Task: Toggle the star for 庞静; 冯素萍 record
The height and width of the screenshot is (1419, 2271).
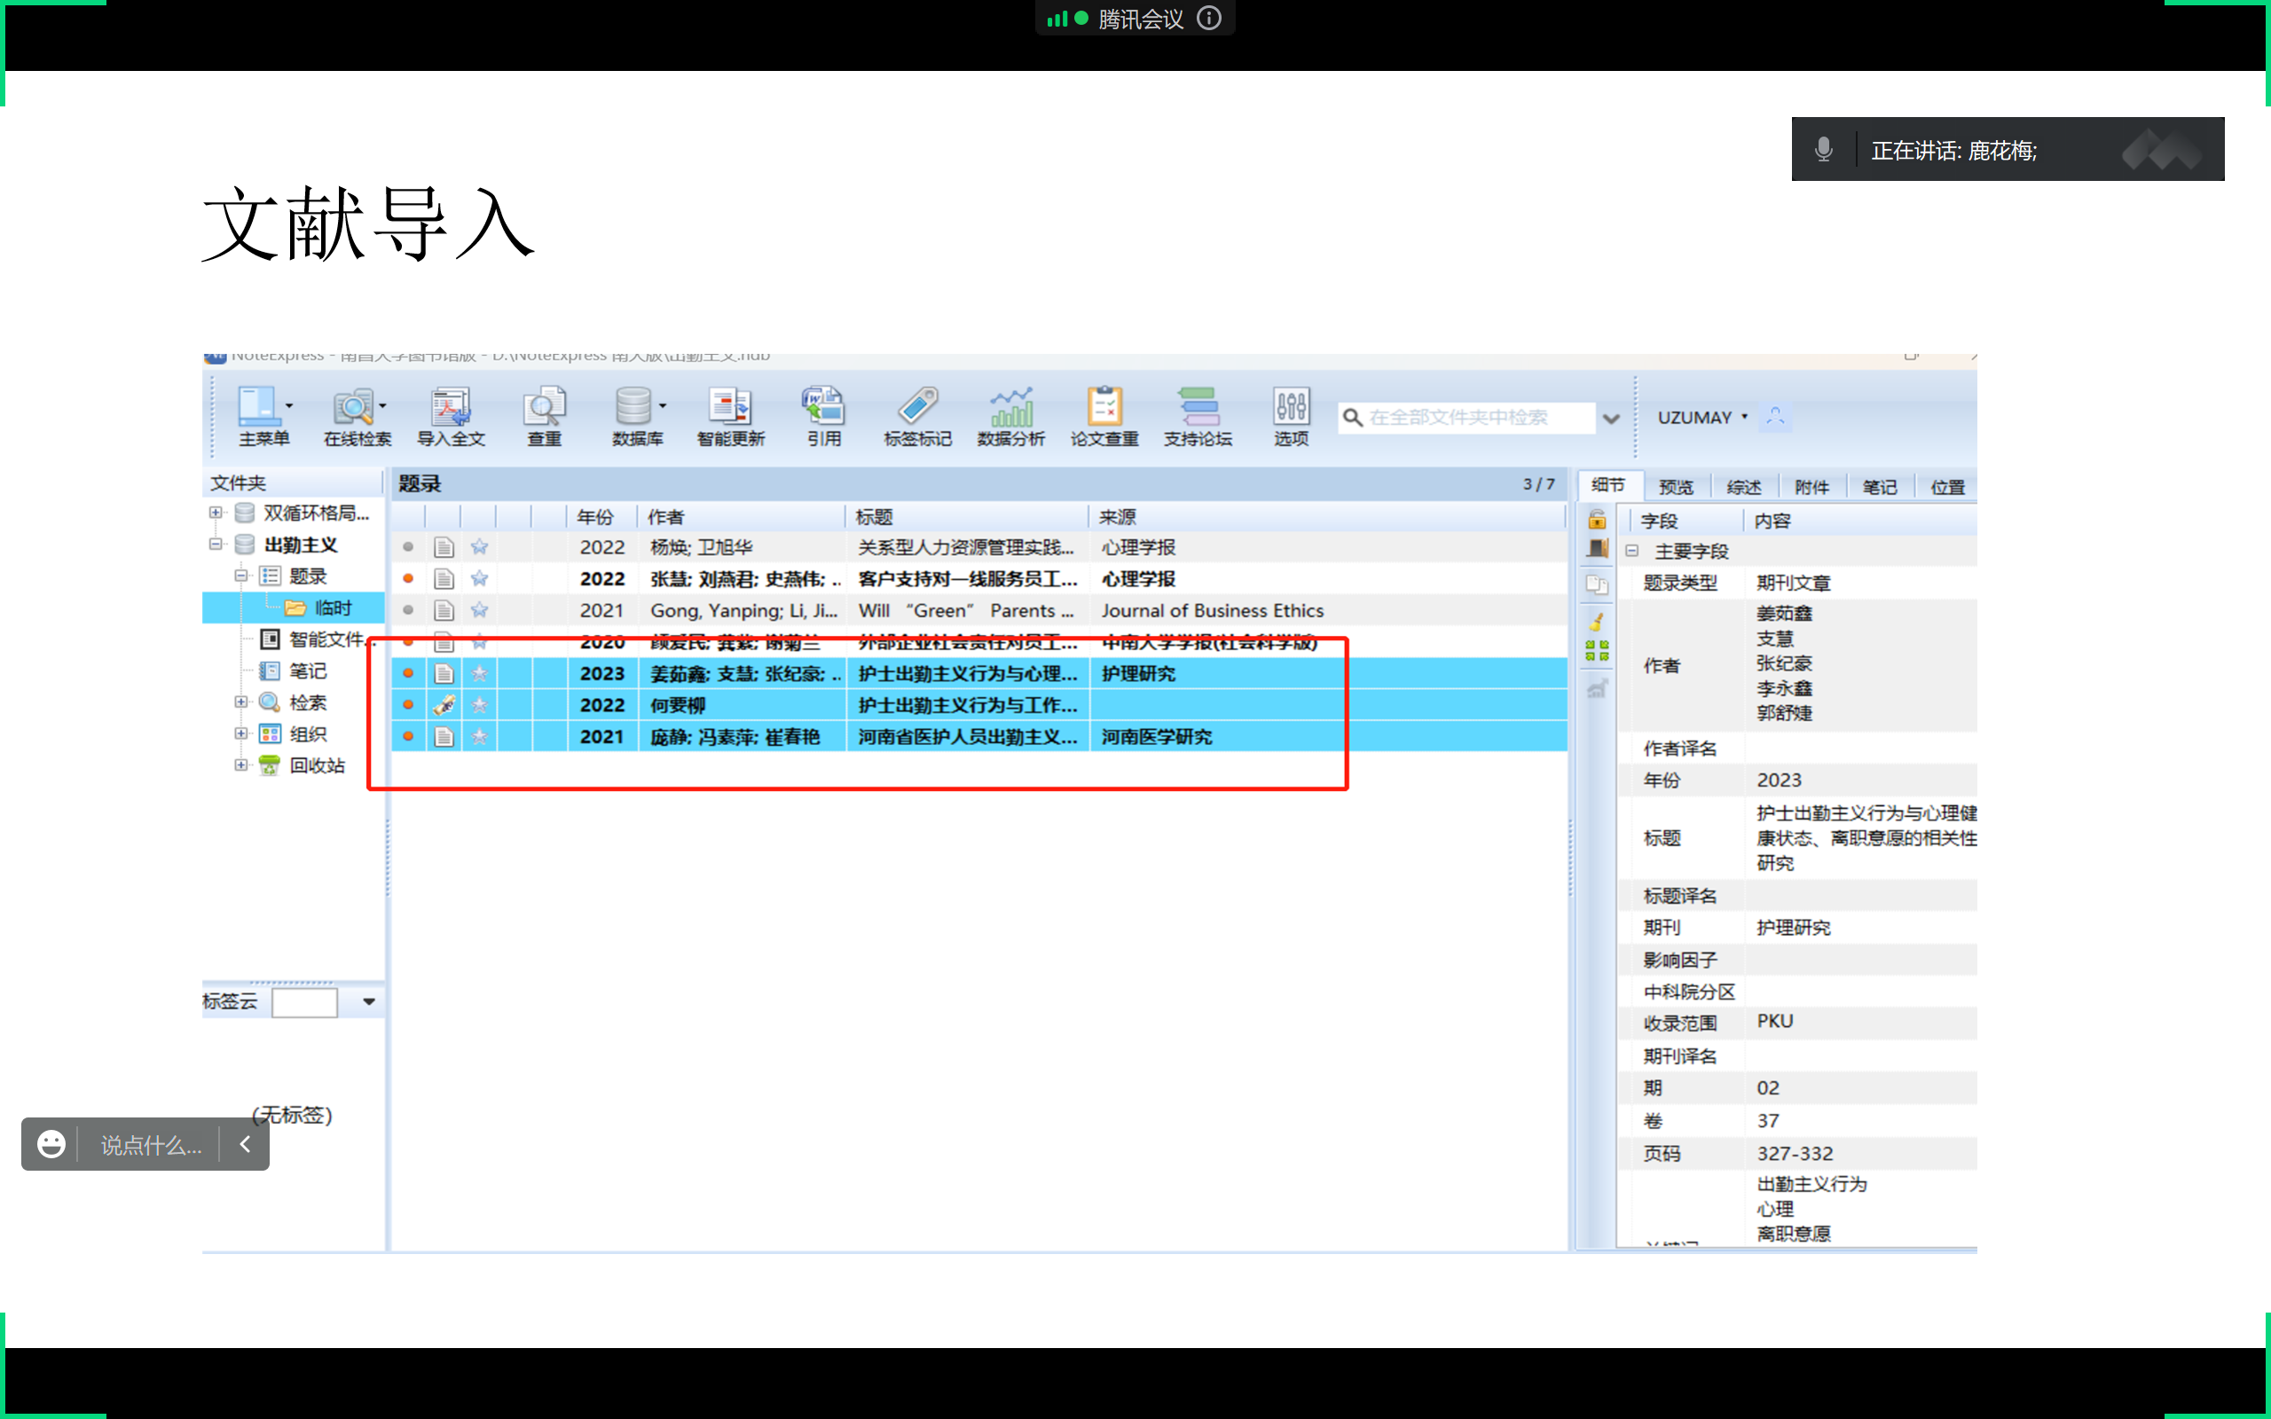Action: point(480,737)
